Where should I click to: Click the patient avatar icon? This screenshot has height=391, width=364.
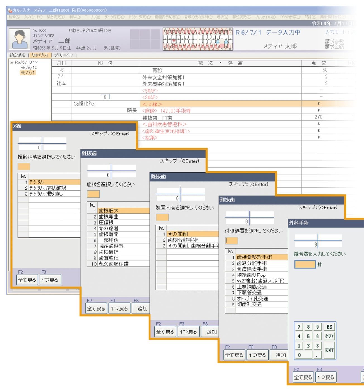tap(19, 39)
